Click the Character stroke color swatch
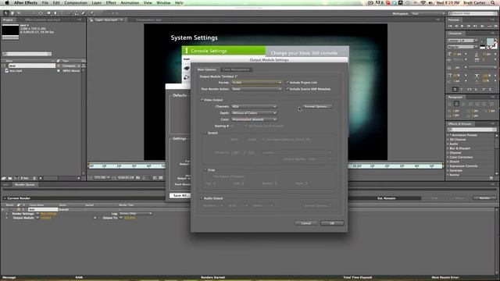This screenshot has height=281, width=500. pos(495,46)
